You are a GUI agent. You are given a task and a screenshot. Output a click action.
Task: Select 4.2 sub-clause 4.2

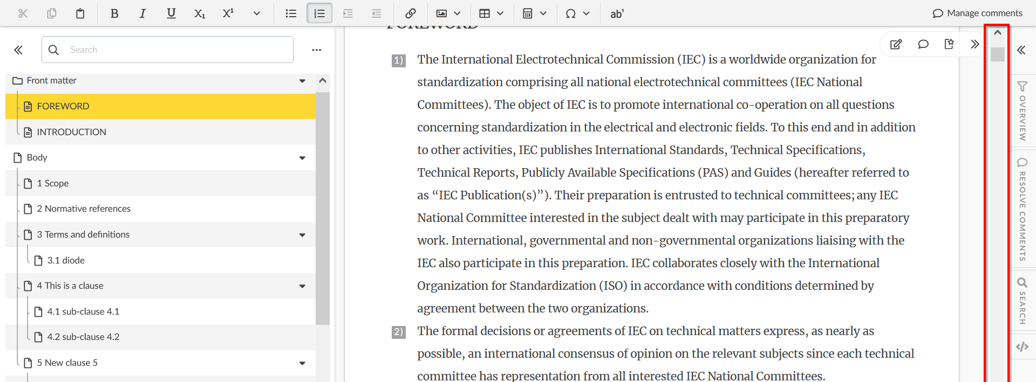pyautogui.click(x=160, y=337)
